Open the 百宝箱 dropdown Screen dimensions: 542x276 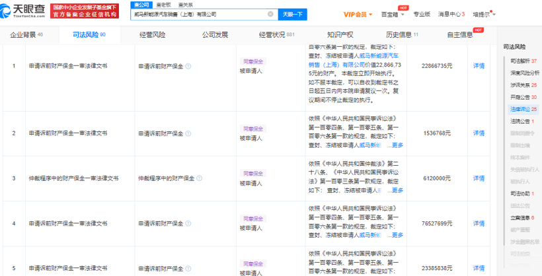pyautogui.click(x=393, y=15)
